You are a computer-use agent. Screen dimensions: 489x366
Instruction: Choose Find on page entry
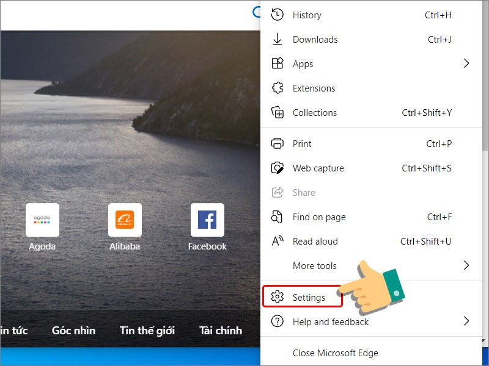coord(371,217)
